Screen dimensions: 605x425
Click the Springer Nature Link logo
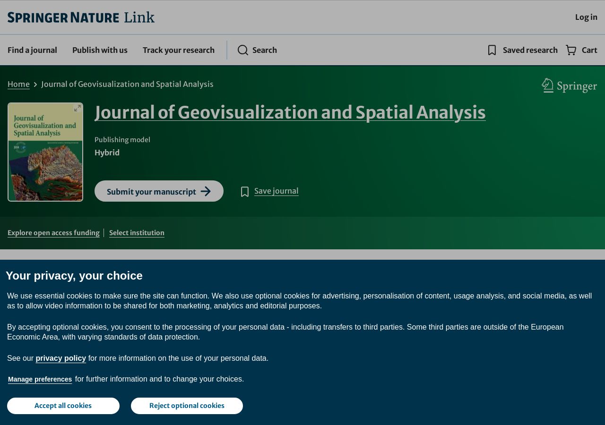(81, 17)
